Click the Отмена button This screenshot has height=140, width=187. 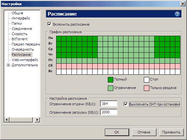coord(144,132)
